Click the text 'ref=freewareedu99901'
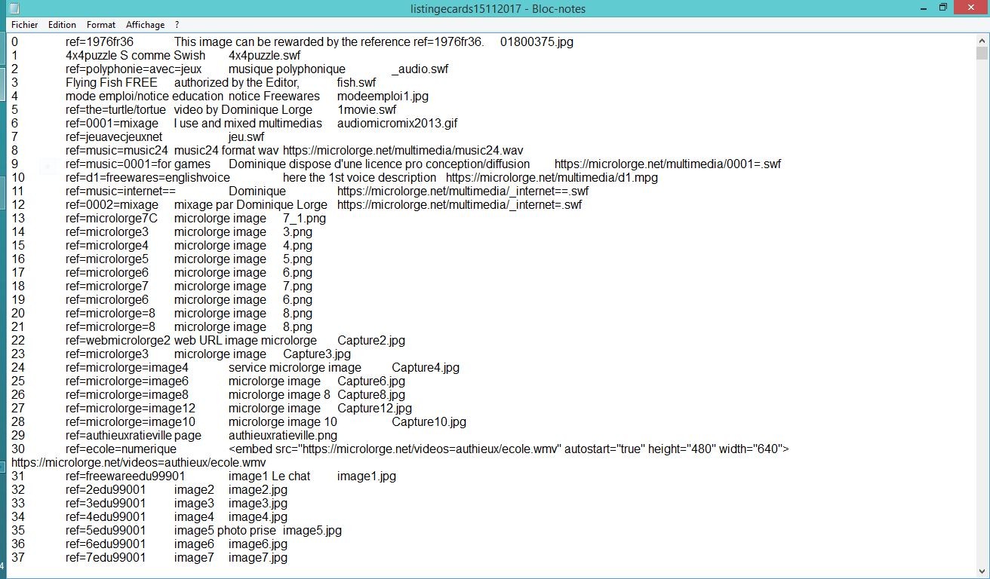Image resolution: width=990 pixels, height=579 pixels. 125,476
